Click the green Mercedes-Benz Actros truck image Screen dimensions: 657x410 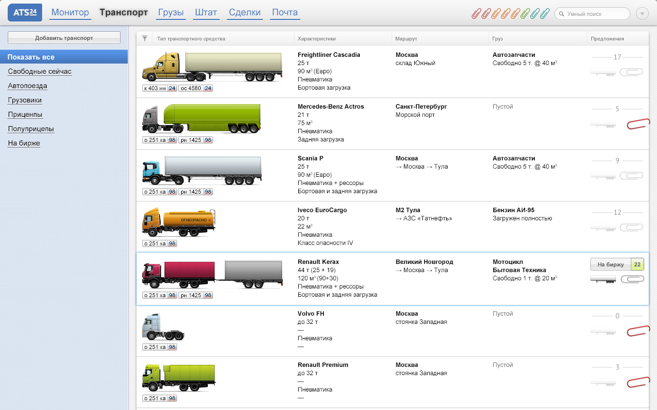[x=202, y=119]
